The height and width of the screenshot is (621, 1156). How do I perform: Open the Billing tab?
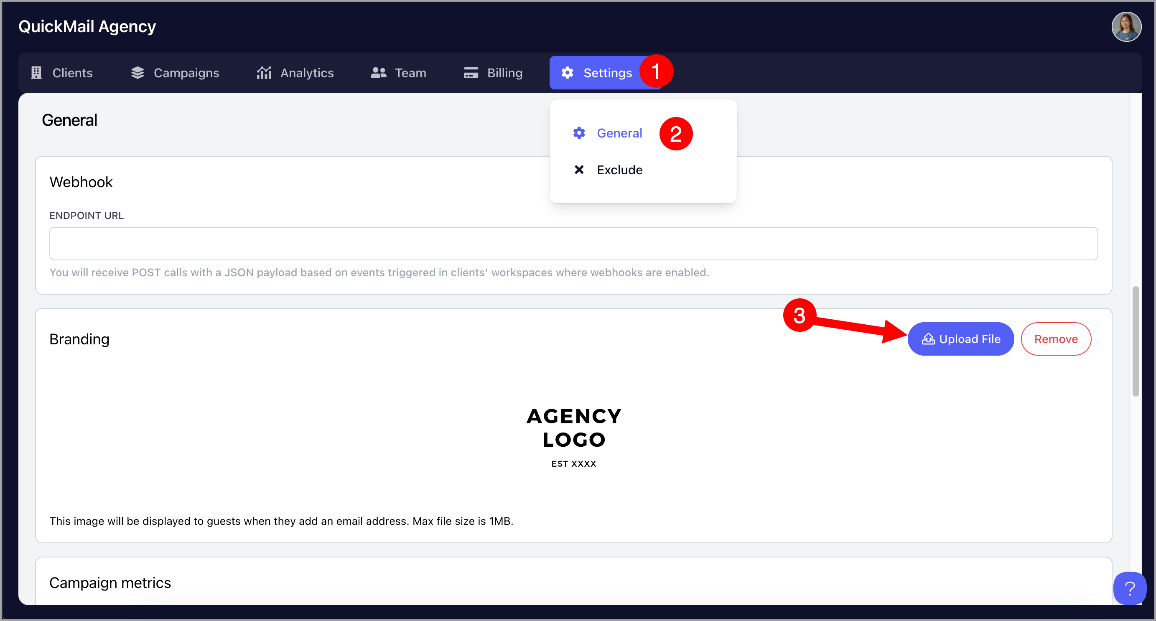point(493,73)
